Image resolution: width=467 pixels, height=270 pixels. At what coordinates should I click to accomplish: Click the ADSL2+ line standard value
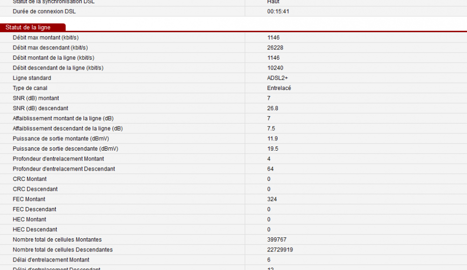[x=277, y=78]
